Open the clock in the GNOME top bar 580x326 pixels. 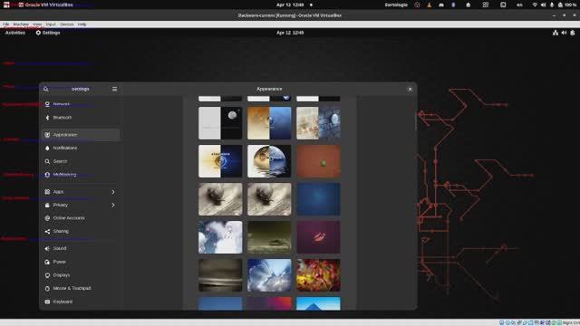[290, 33]
